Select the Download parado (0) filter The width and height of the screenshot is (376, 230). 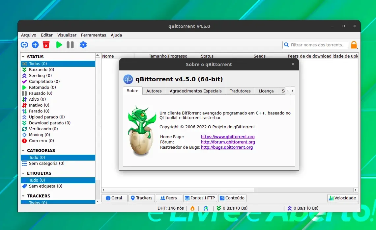coord(58,123)
